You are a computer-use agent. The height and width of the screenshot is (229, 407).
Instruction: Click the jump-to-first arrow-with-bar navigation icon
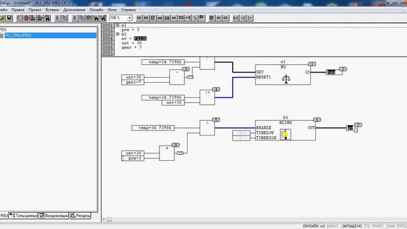[x=236, y=18]
